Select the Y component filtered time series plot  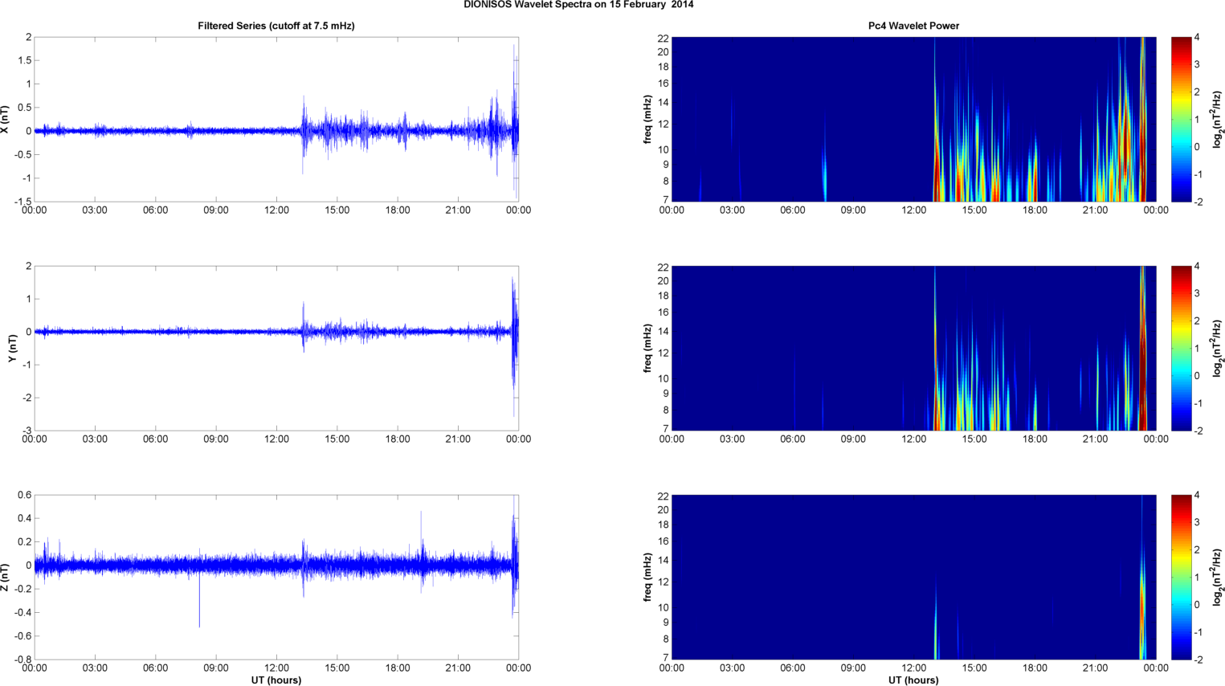(276, 348)
